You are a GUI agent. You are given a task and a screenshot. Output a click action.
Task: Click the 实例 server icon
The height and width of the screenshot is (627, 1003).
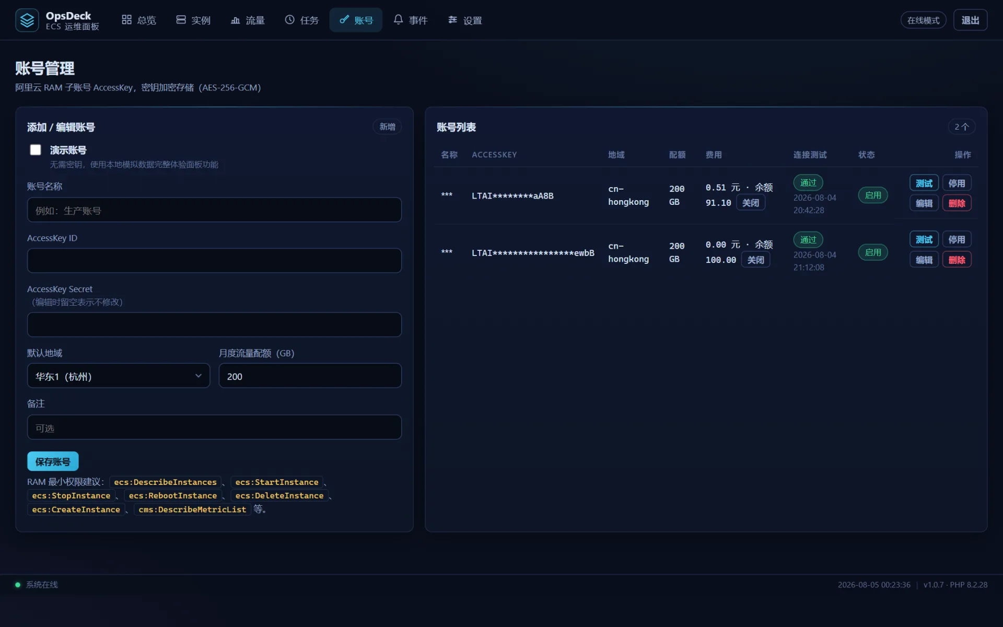pyautogui.click(x=181, y=20)
